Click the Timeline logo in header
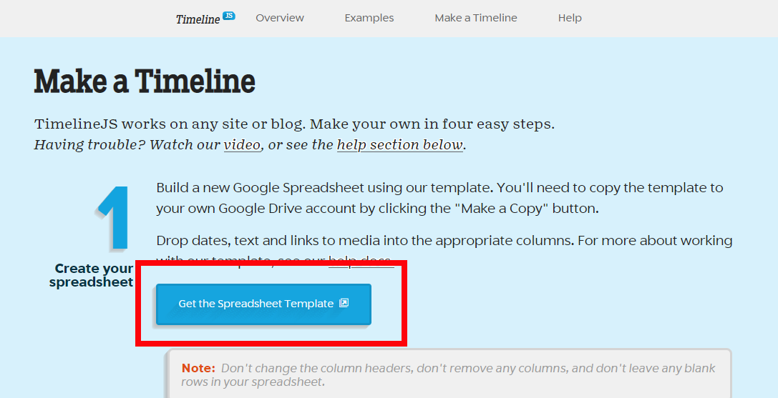 pos(205,19)
